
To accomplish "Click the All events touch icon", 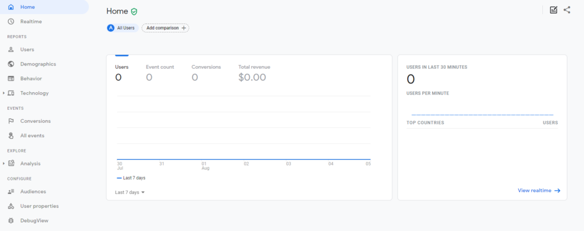I will point(11,135).
